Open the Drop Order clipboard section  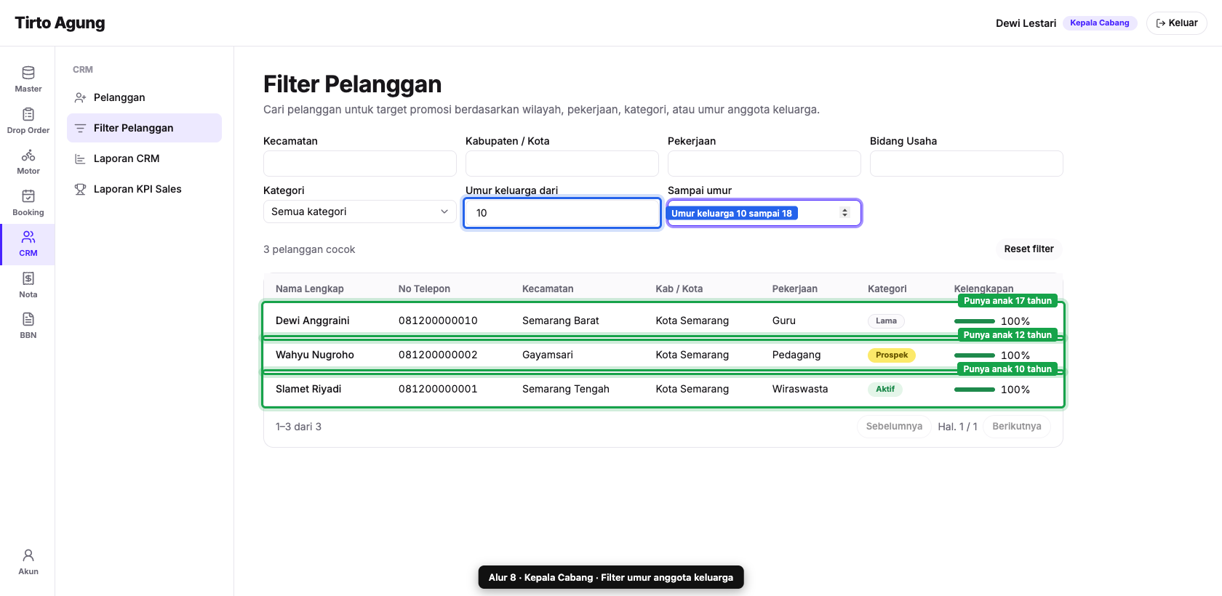28,121
